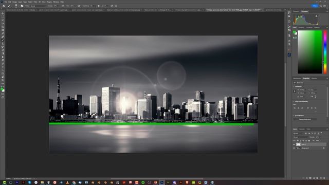Viewport: 329px width, 185px height.
Task: Select the Brush tool in toolbar
Action: point(3,40)
